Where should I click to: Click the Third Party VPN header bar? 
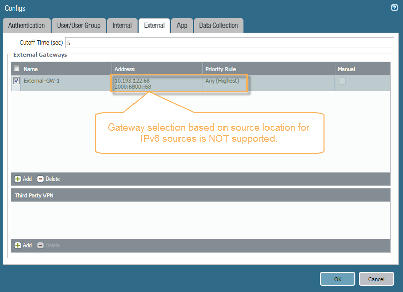point(201,195)
